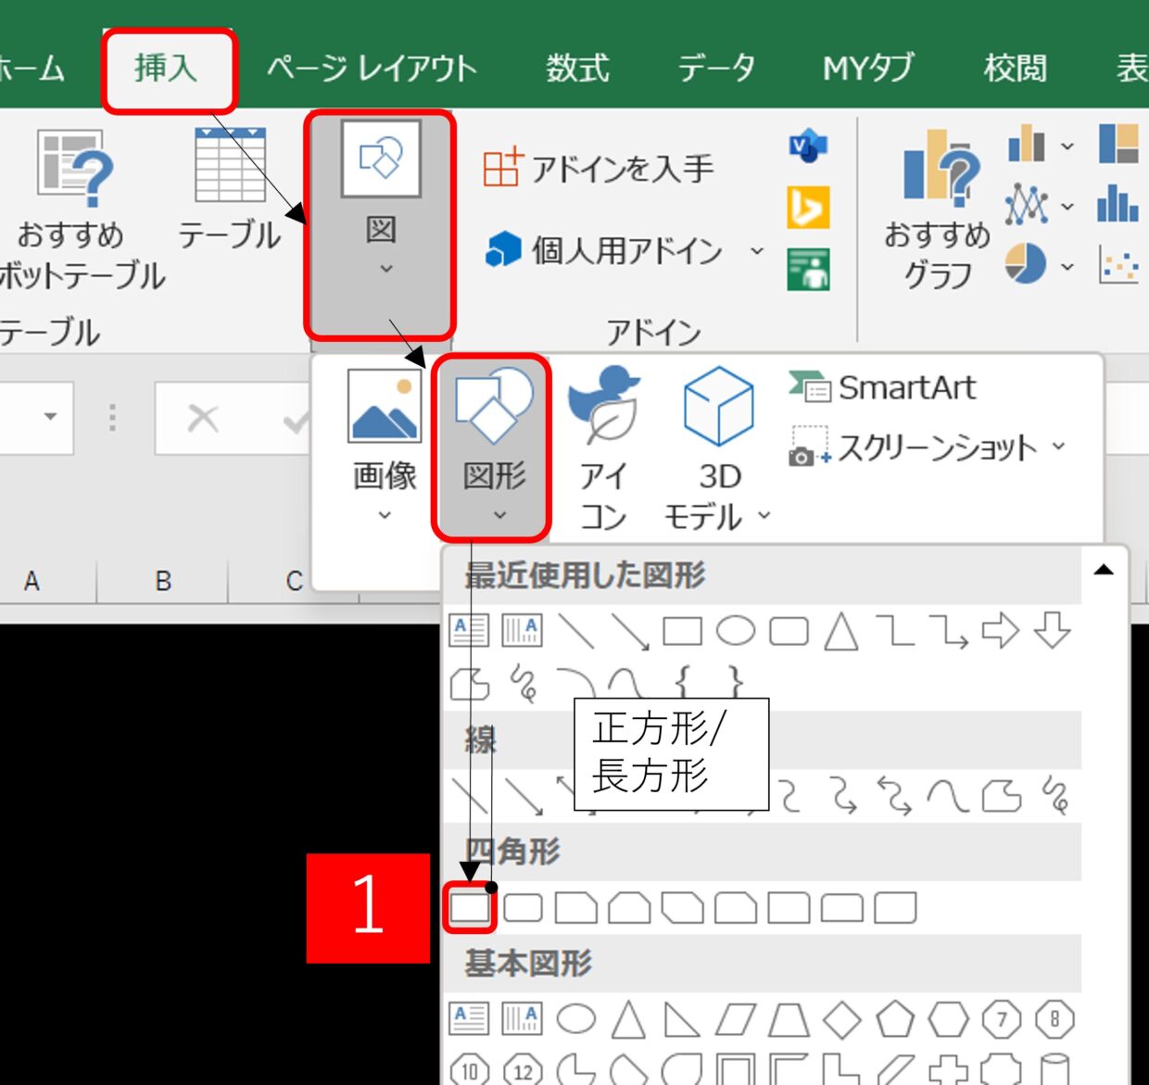Click the テーブル button
The image size is (1149, 1085).
coord(230,191)
